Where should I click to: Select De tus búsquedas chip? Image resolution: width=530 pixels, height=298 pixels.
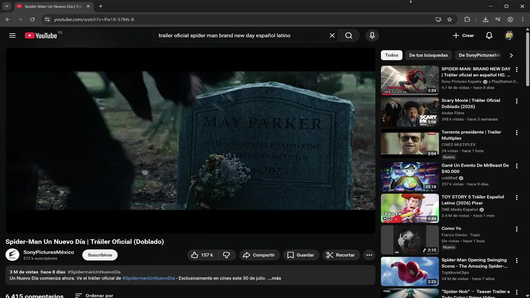429,55
